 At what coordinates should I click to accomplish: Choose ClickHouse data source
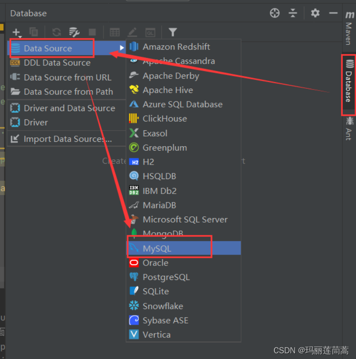click(184, 118)
